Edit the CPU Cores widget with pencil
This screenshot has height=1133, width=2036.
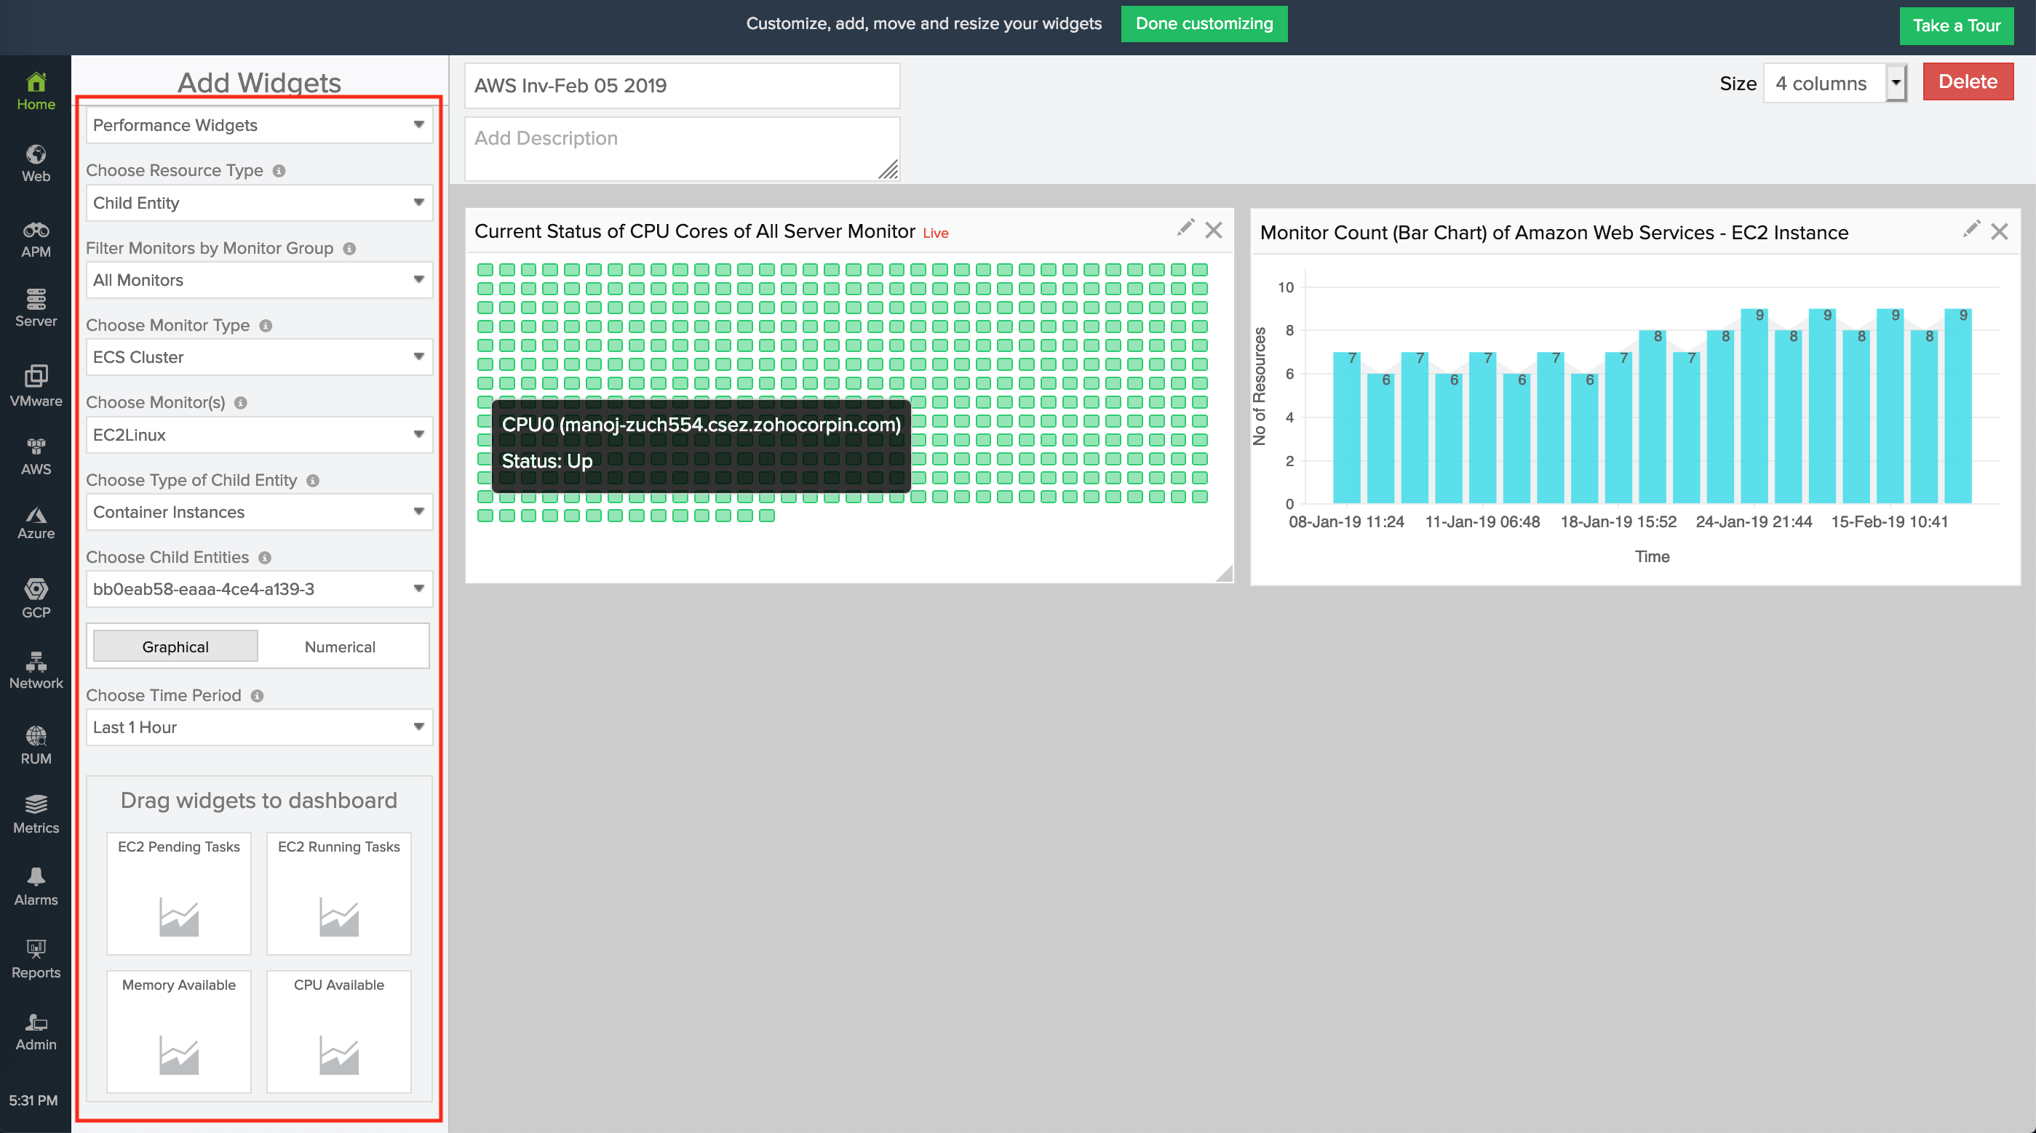[x=1185, y=228]
